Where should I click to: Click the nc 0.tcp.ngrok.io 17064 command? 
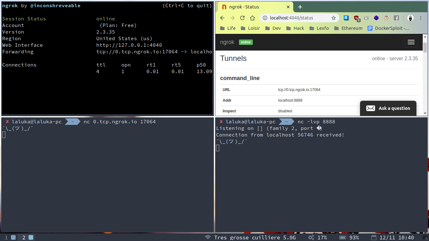120,122
